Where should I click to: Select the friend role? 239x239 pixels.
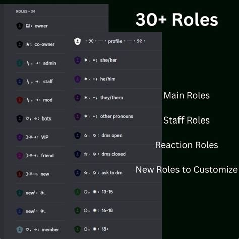pos(40,155)
